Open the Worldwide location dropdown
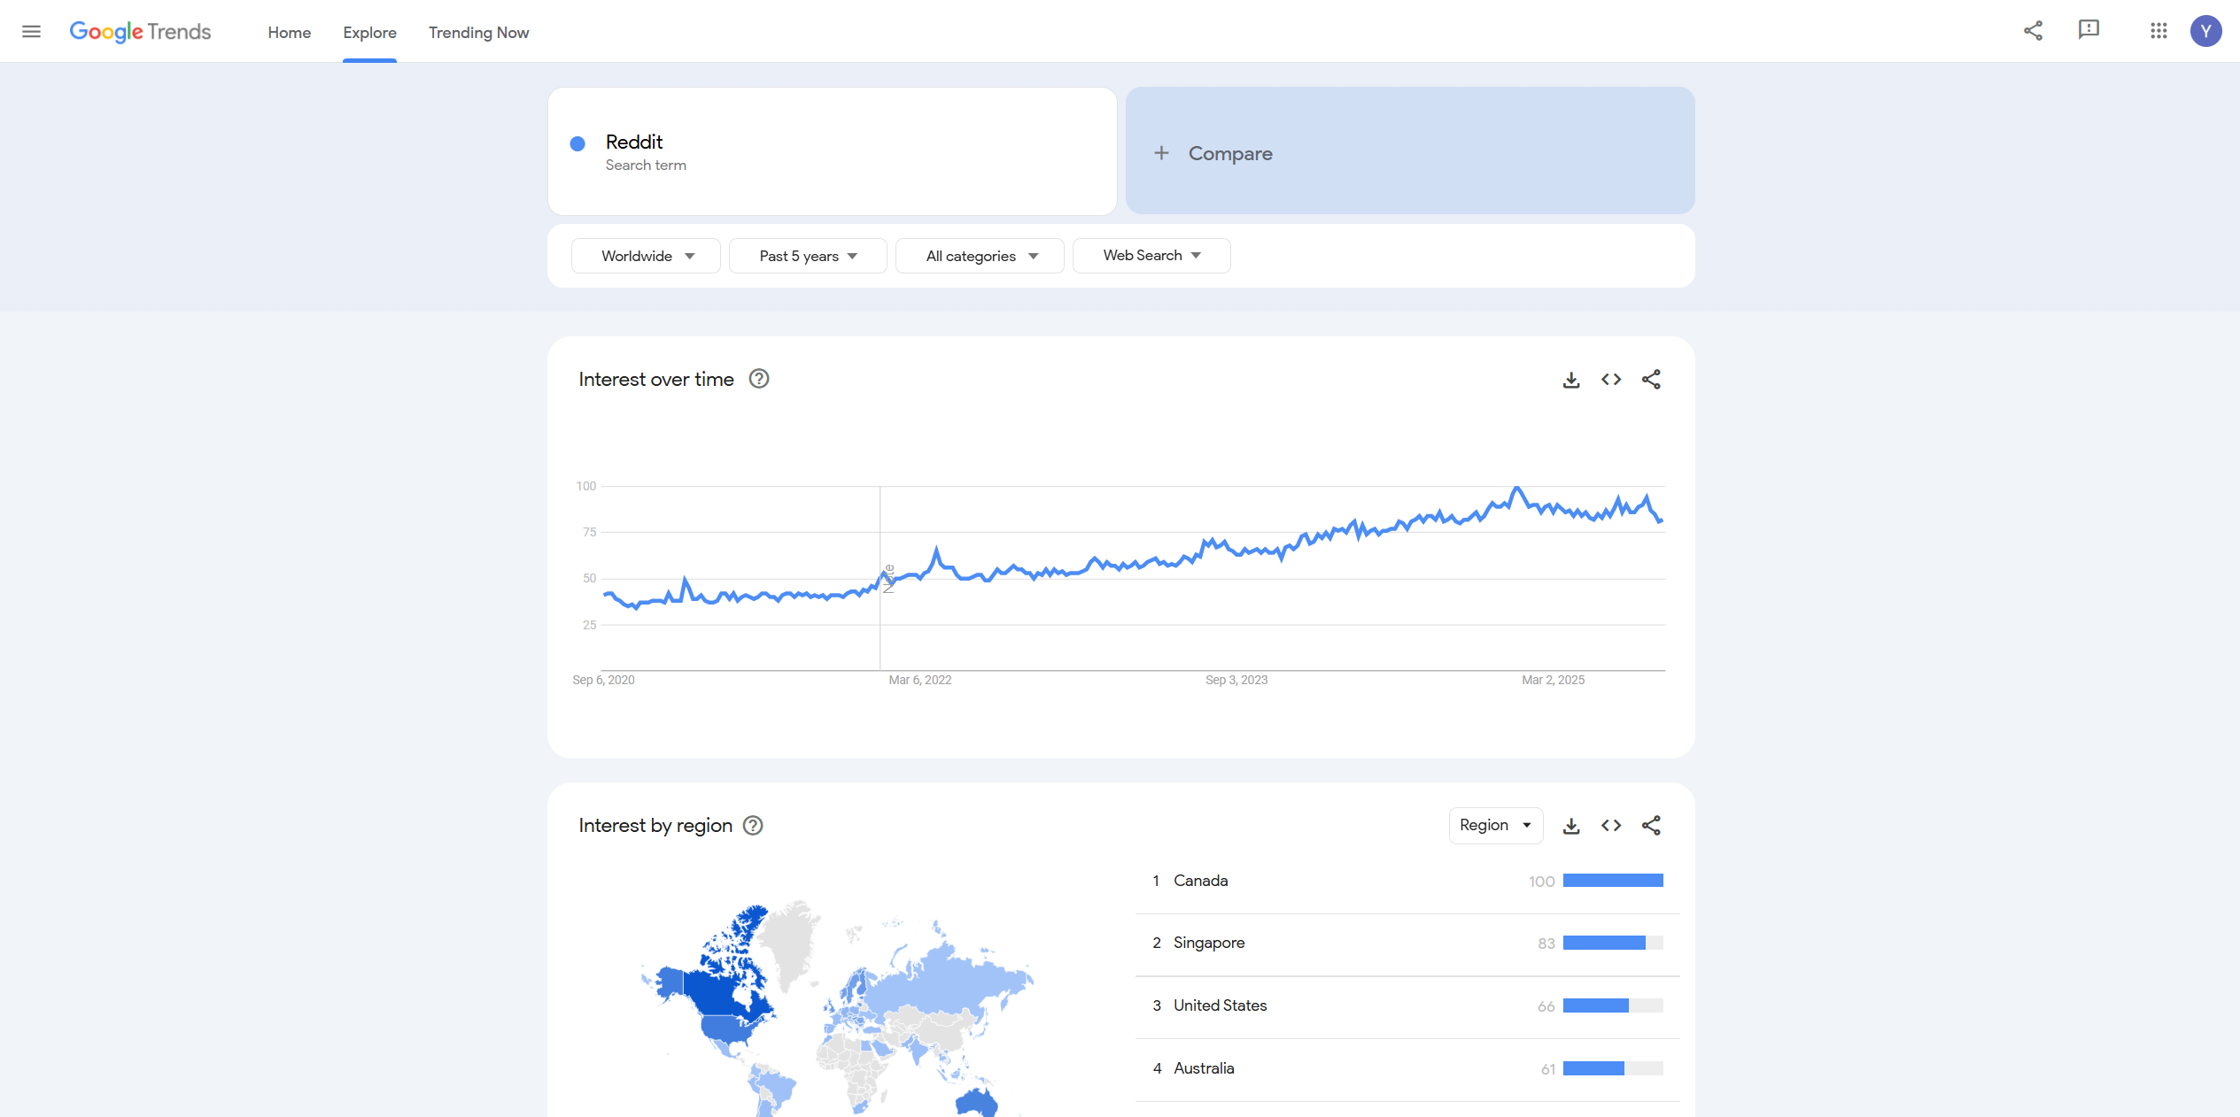 point(647,256)
